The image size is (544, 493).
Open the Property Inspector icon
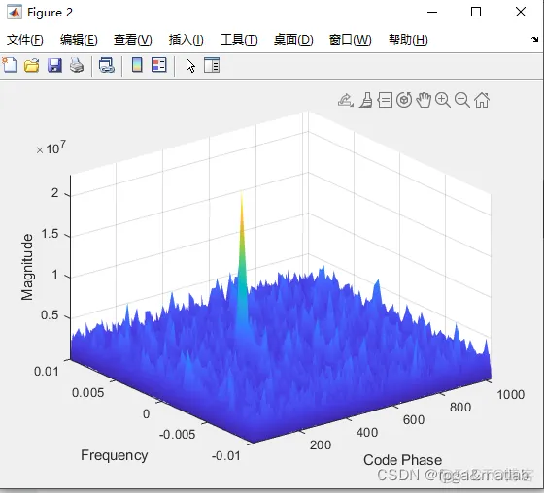pyautogui.click(x=212, y=65)
